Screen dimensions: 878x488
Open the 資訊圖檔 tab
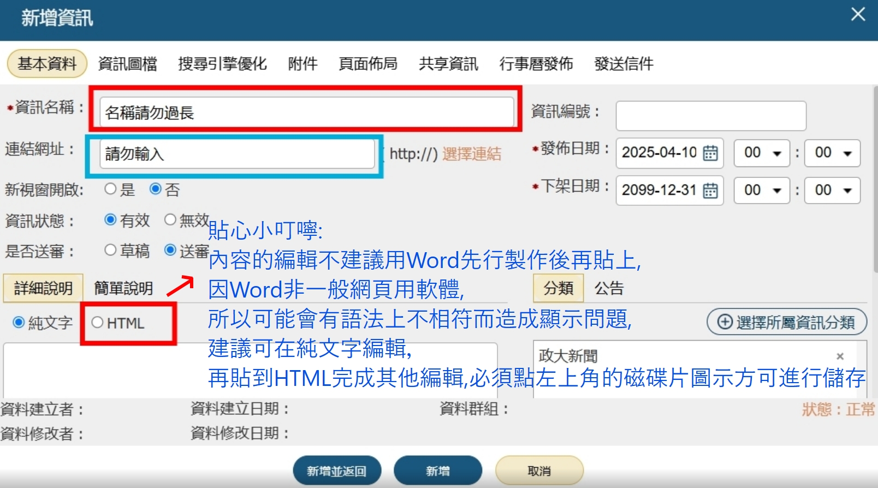[127, 64]
